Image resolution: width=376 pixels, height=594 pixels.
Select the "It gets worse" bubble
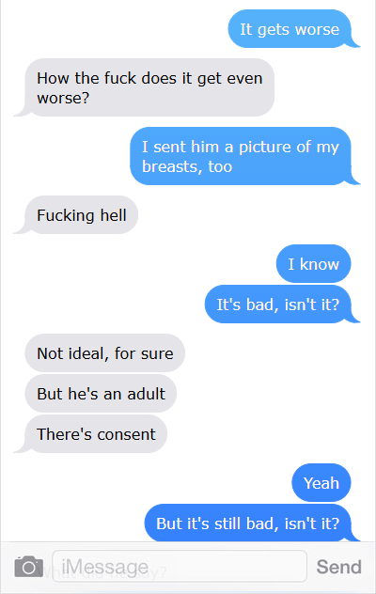pyautogui.click(x=290, y=29)
